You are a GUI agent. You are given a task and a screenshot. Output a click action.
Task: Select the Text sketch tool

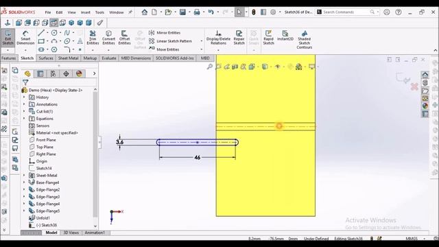point(80,41)
